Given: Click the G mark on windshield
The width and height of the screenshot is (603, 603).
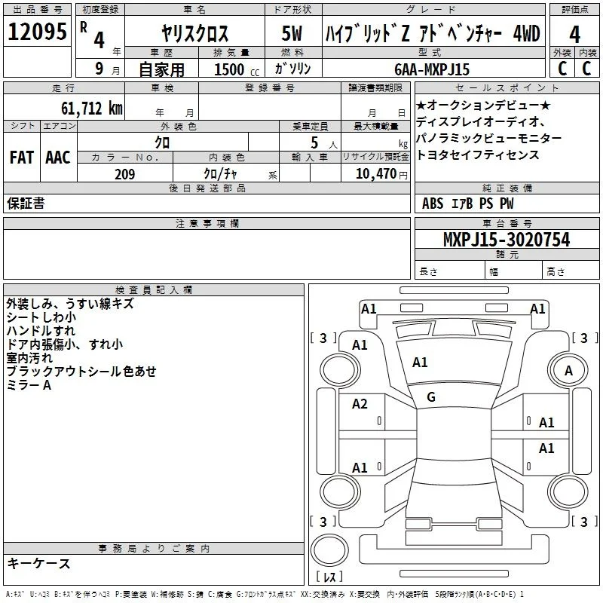Looking at the screenshot, I should click(x=431, y=397).
